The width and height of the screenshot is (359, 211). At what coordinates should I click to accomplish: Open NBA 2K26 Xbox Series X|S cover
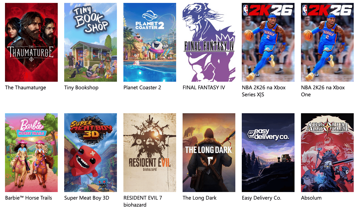click(x=268, y=42)
